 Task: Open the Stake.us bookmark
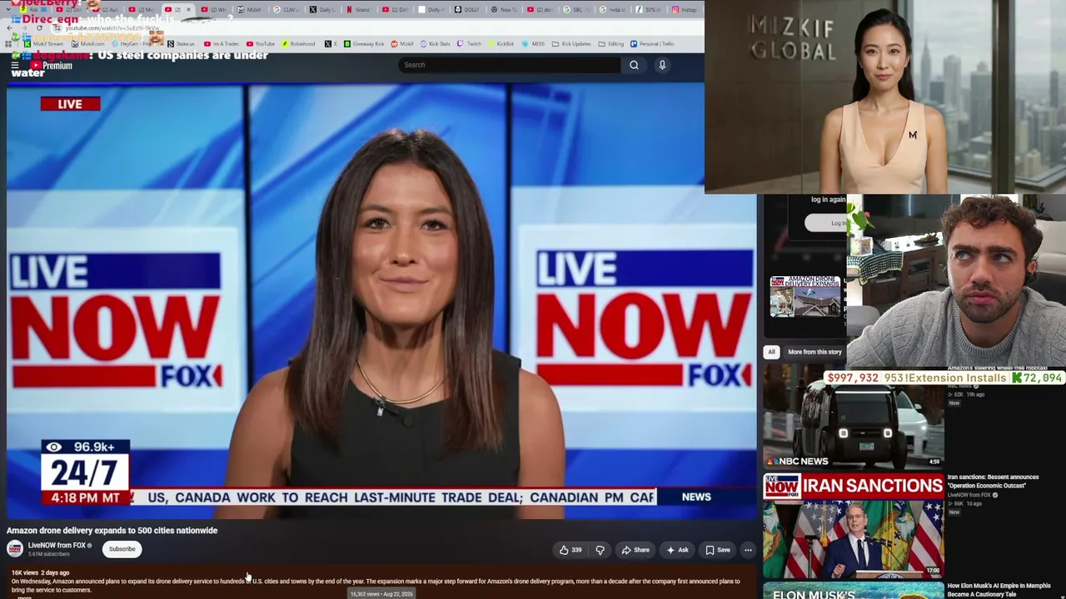tap(182, 44)
